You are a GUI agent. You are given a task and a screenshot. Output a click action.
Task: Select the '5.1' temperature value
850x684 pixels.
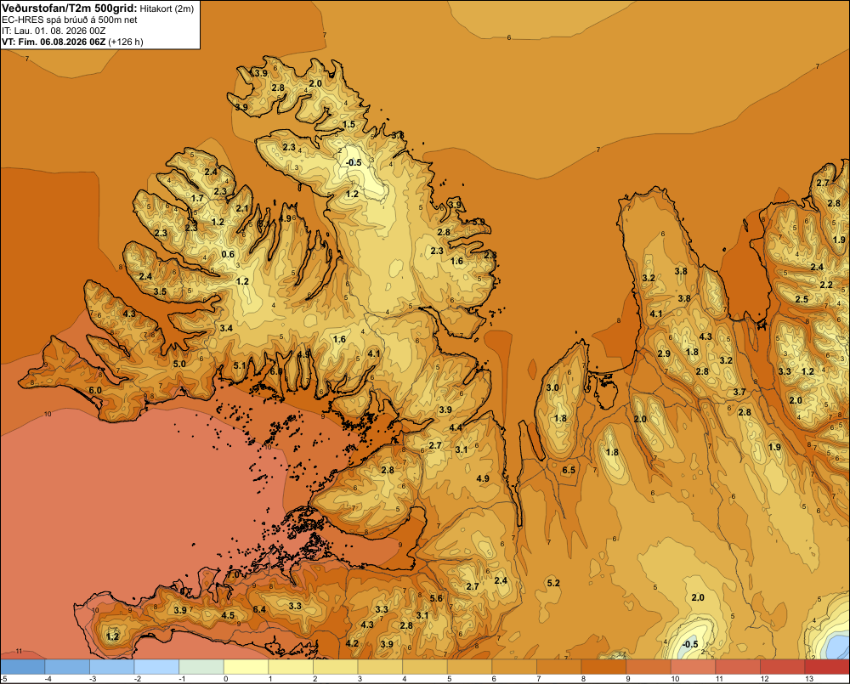pos(240,365)
